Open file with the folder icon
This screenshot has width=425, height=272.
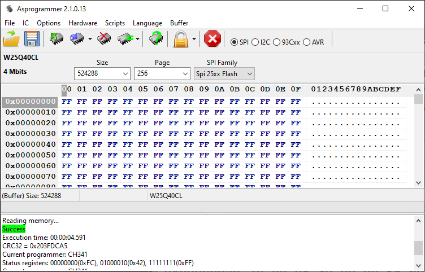coord(11,40)
